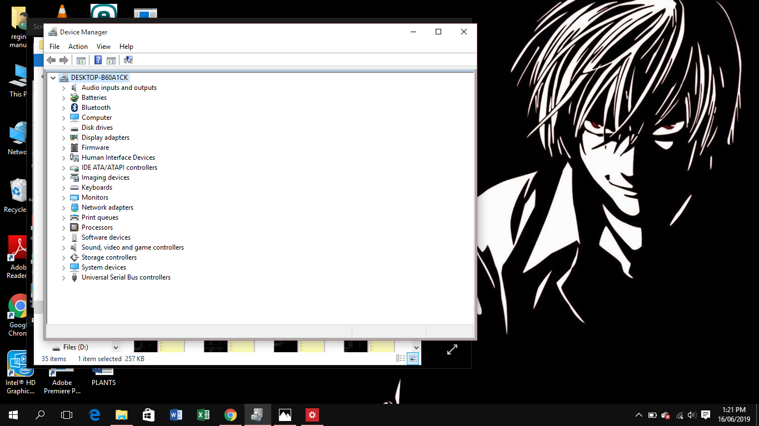Click the down scroll arrow in File Explorer
The image size is (759, 426).
click(416, 347)
